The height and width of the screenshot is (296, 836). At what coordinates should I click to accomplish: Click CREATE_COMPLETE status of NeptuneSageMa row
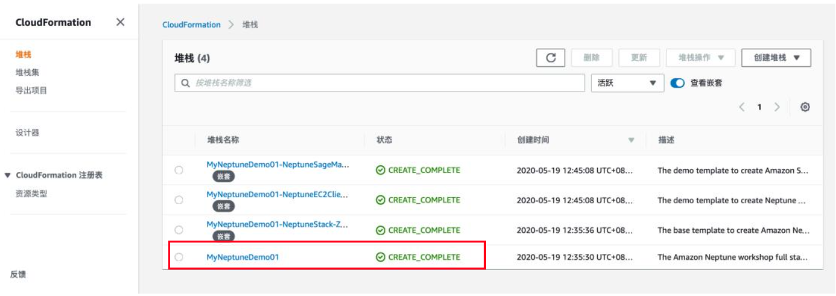tap(418, 170)
